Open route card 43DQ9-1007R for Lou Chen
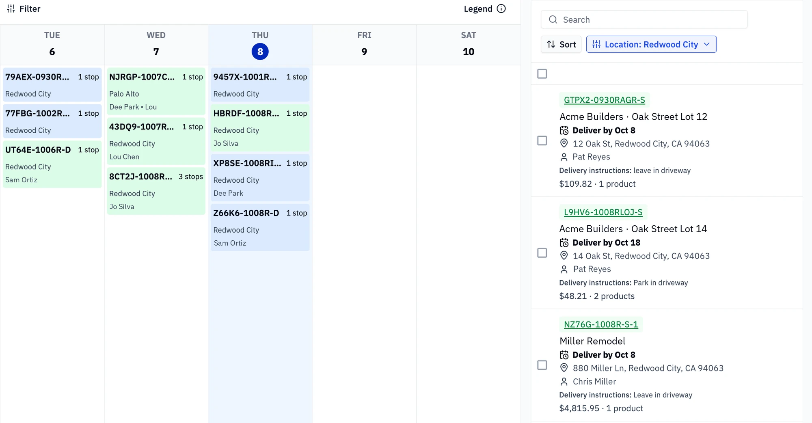812x423 pixels. tap(156, 141)
